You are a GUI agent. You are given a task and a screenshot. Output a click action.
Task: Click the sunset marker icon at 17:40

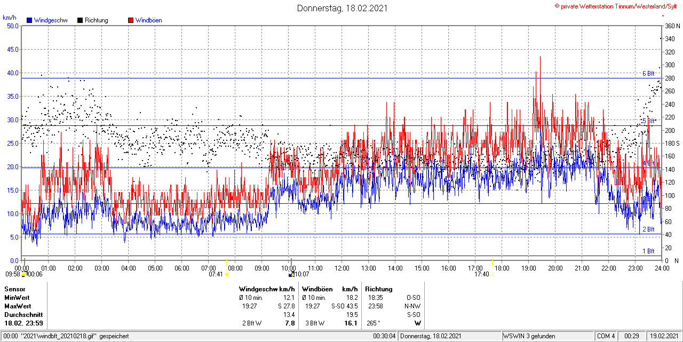pyautogui.click(x=493, y=274)
